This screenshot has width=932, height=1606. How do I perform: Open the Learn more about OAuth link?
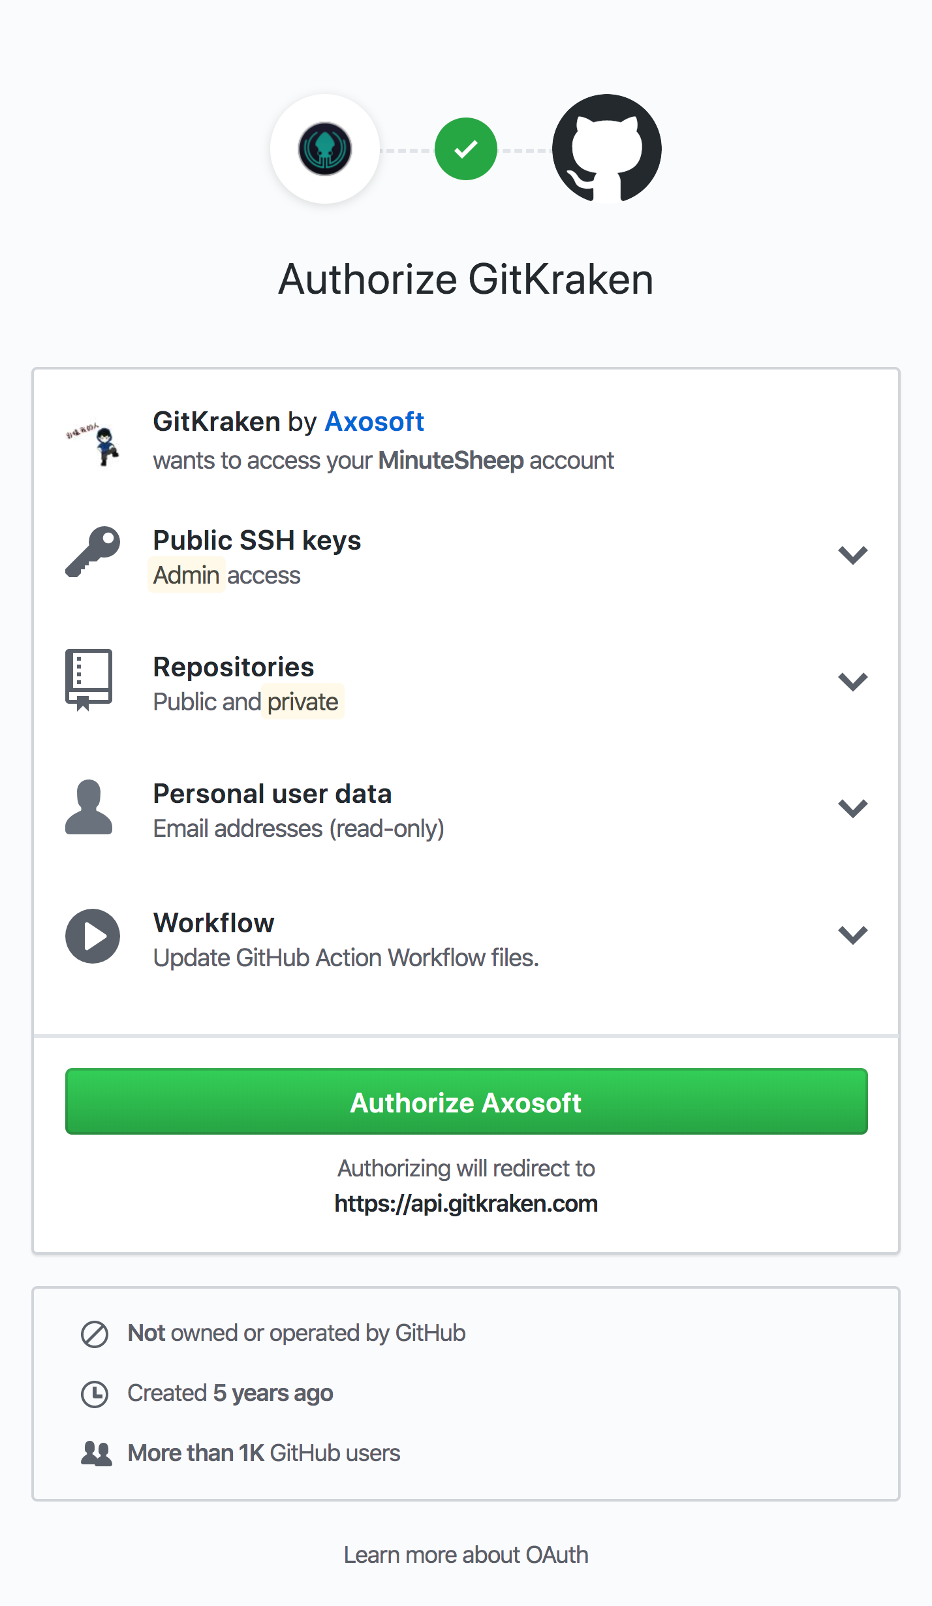click(x=466, y=1554)
